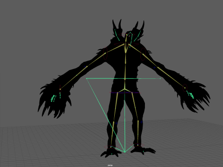The image size is (223, 167).
Task: Select the green toe marker on the screen-right foot
Action: coord(144,151)
